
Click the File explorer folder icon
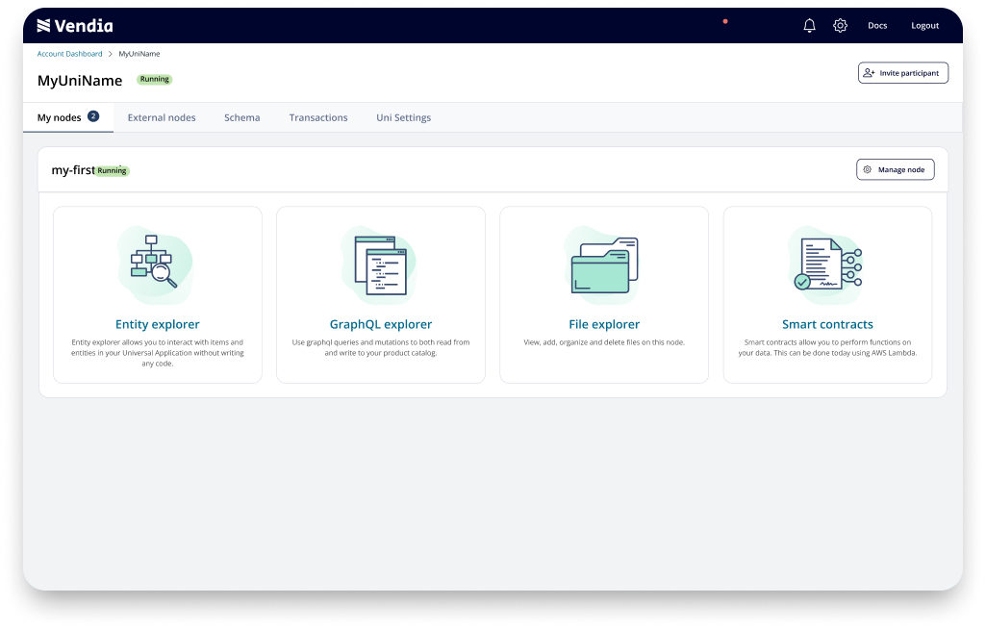pyautogui.click(x=604, y=264)
